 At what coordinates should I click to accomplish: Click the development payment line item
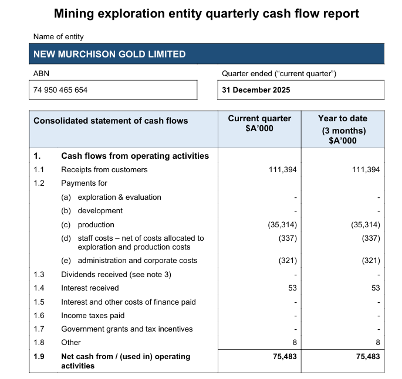(x=92, y=211)
